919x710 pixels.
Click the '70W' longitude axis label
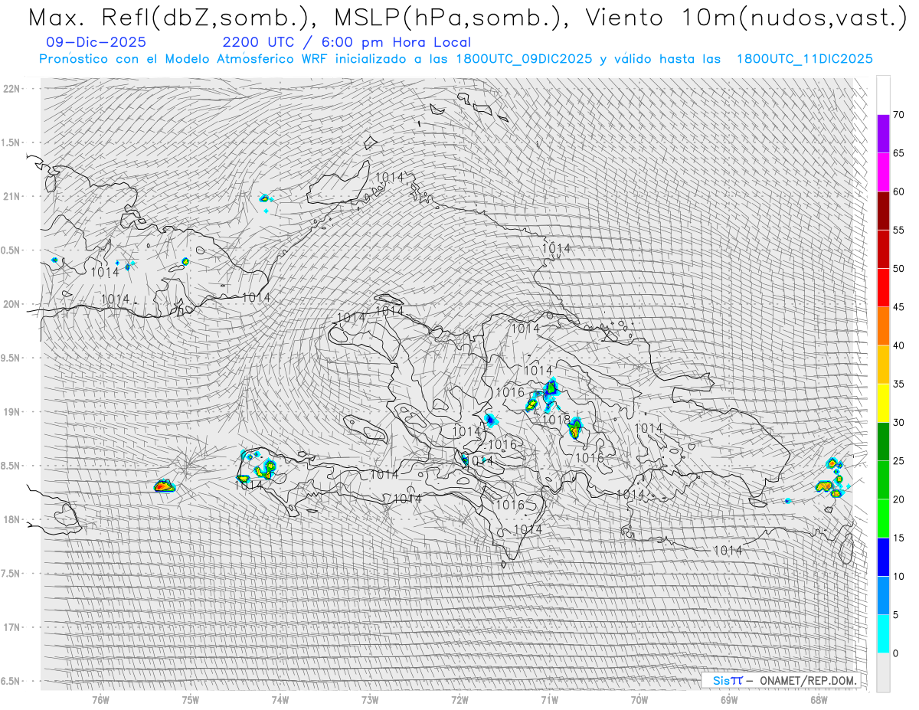point(639,699)
